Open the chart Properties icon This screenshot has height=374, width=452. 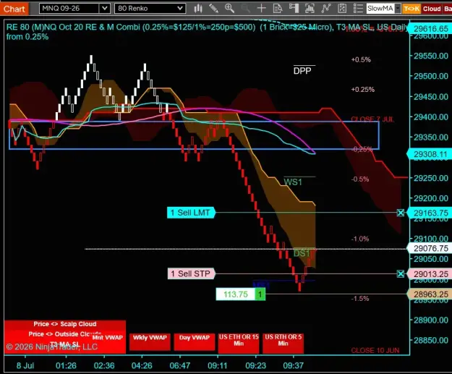[342, 9]
